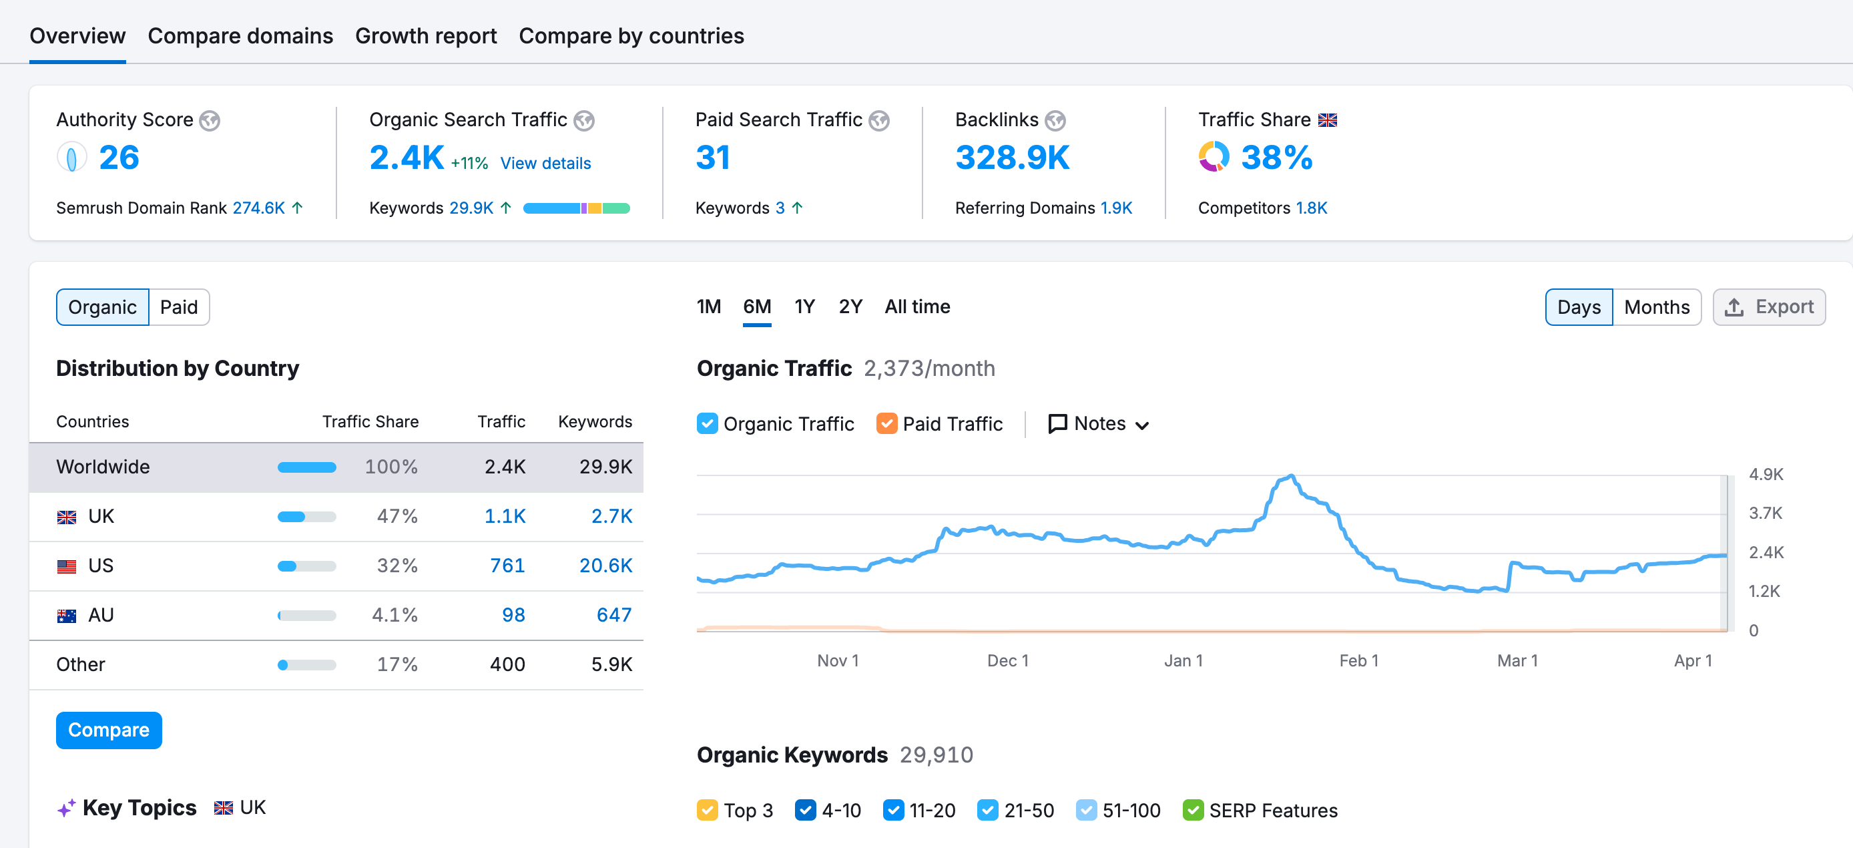Switch chart granularity to Months

click(1656, 307)
